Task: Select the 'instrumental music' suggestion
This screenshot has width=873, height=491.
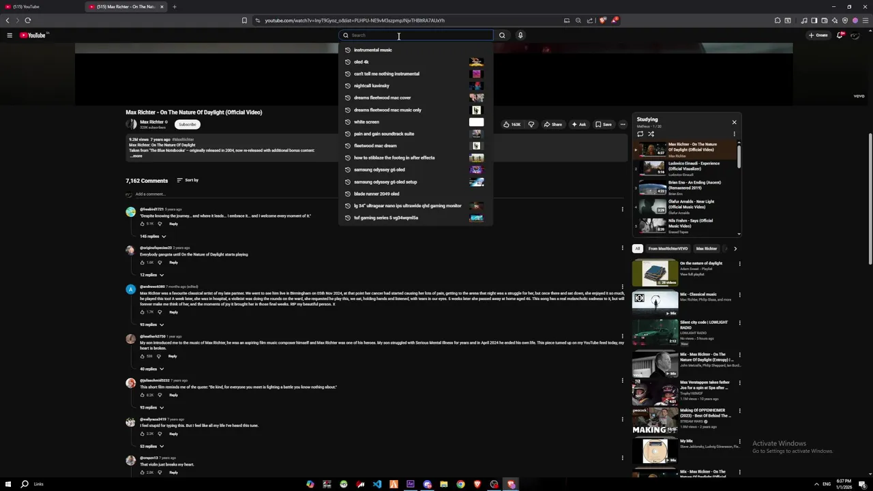Action: (x=415, y=50)
